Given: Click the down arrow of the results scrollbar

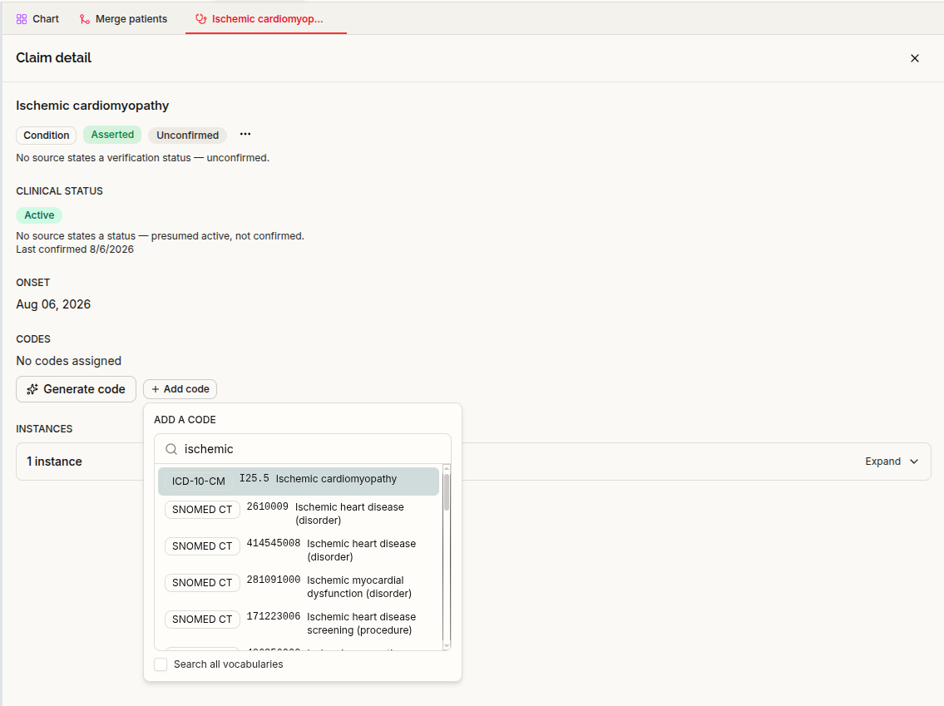Looking at the screenshot, I should 447,646.
